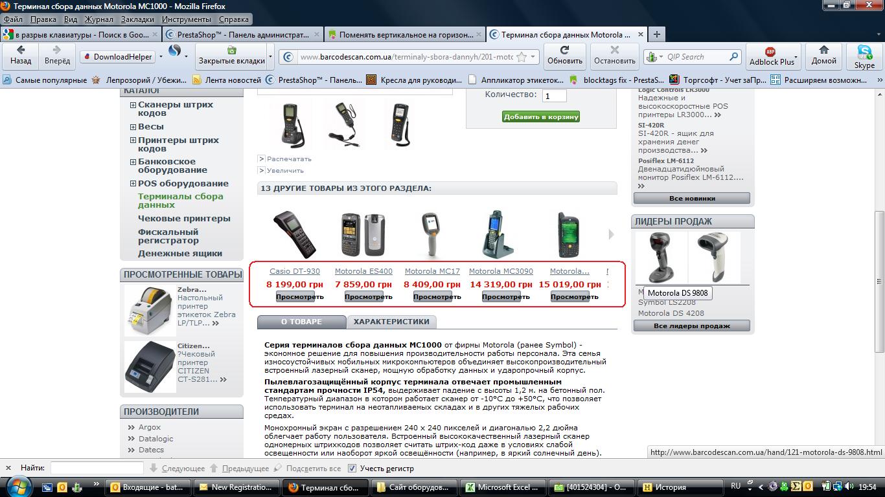The image size is (885, 497).
Task: Open the DownloadHelper dropdown arrow
Action: pyautogui.click(x=160, y=57)
